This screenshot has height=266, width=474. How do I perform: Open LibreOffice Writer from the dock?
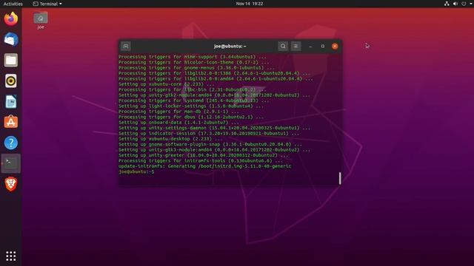tap(11, 102)
